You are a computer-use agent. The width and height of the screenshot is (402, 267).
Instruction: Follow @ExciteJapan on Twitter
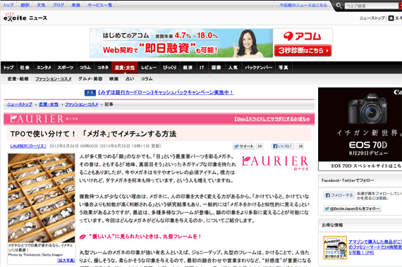(x=352, y=209)
